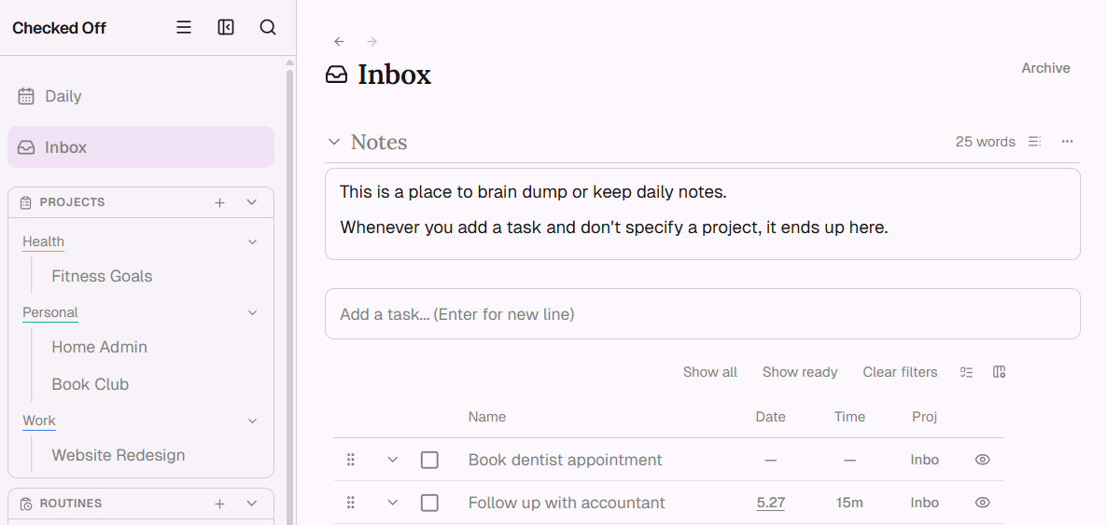
Task: Collapse the Routines section chevron
Action: pyautogui.click(x=252, y=504)
